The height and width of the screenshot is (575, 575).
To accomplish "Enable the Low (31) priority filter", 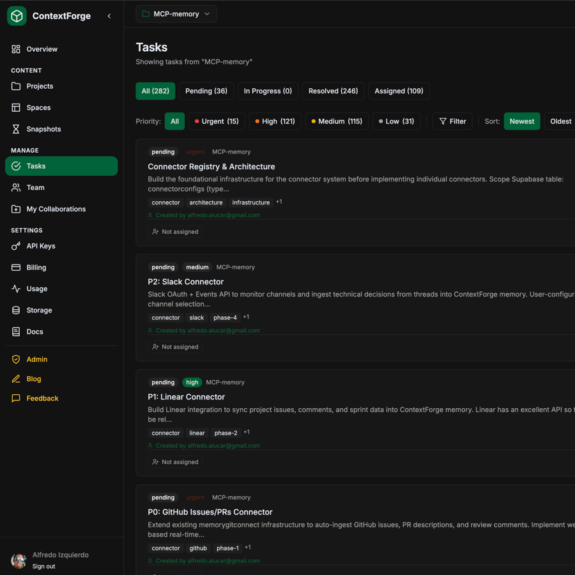I will pyautogui.click(x=396, y=121).
